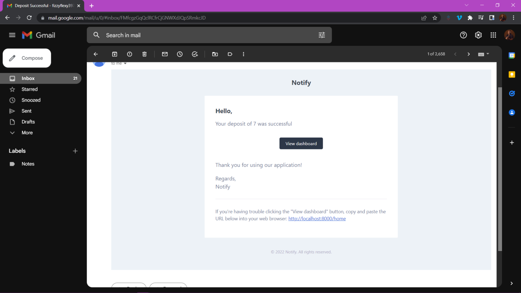Open the Move to folder icon
Viewport: 521px width, 293px height.
(215, 54)
